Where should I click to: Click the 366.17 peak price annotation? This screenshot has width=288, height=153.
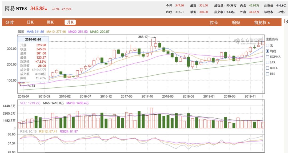pos(143,37)
